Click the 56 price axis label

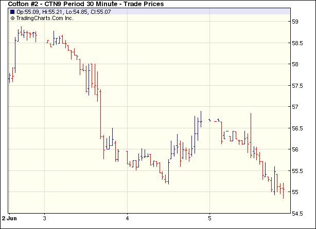point(295,149)
